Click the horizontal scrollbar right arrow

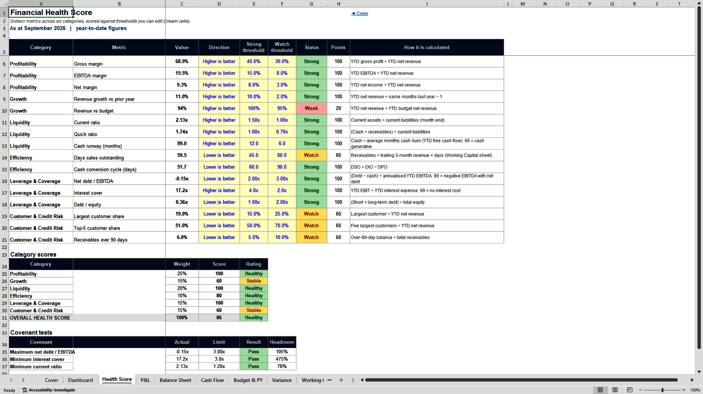coord(692,380)
